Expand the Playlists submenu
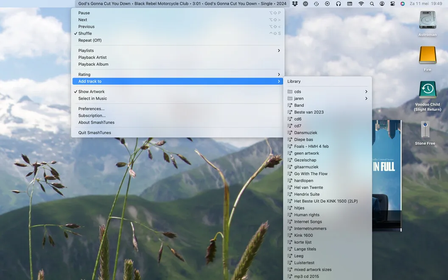 pyautogui.click(x=178, y=50)
